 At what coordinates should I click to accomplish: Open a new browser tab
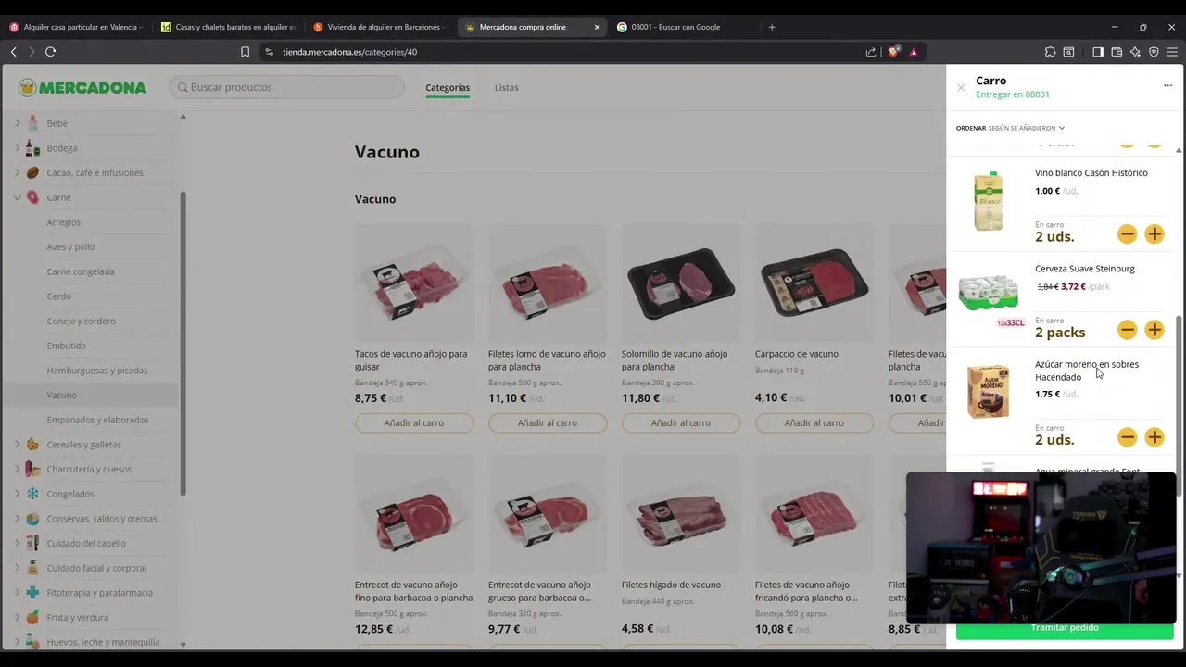point(772,27)
